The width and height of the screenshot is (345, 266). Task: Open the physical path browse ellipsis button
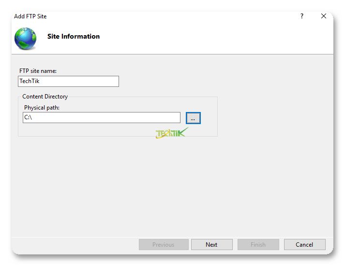(x=193, y=118)
